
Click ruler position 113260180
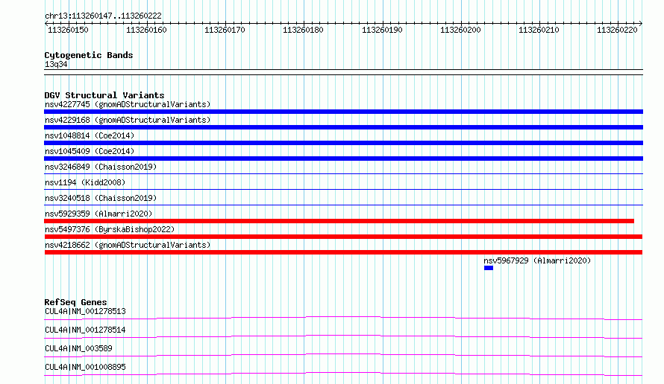(x=303, y=30)
